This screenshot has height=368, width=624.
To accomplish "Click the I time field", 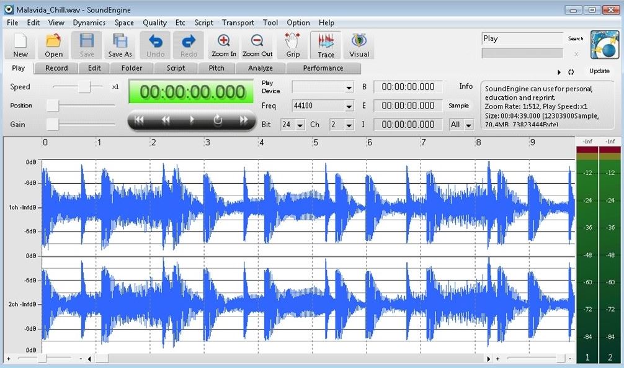I will point(408,124).
